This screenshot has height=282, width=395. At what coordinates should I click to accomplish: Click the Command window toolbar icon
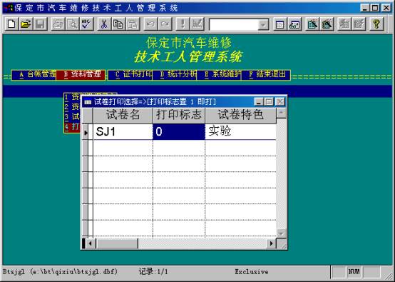[x=280, y=24]
